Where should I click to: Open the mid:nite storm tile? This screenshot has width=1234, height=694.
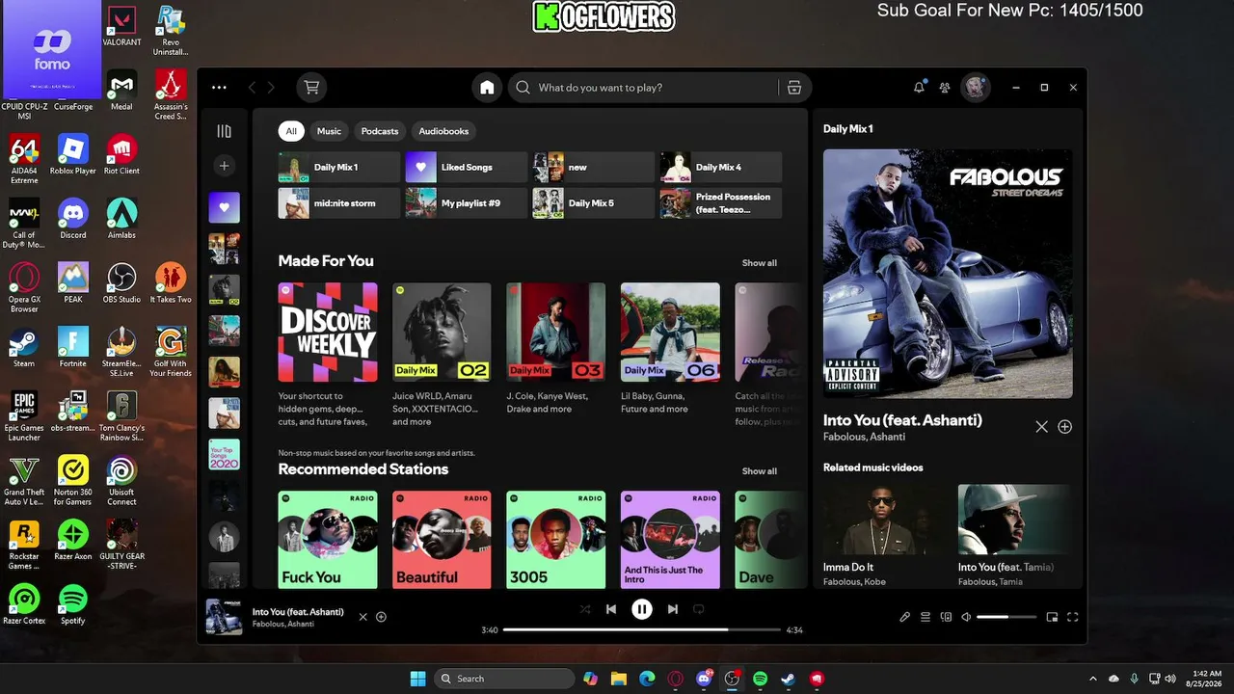point(339,203)
